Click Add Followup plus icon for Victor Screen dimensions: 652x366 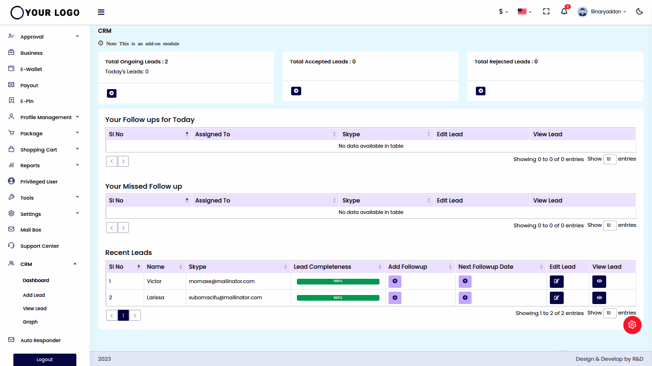coord(395,281)
